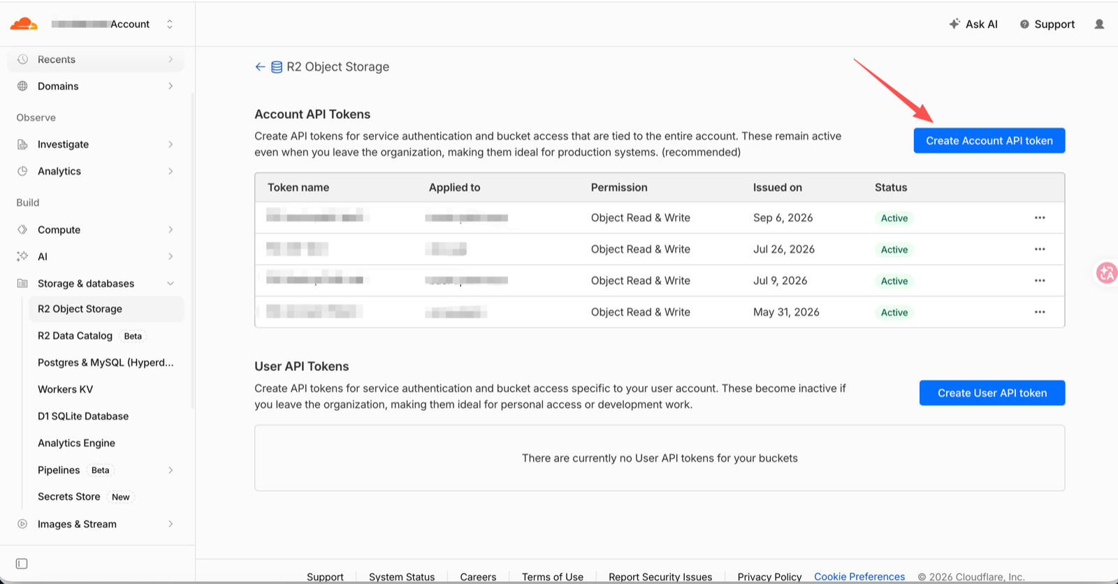
Task: Click the footer Privacy Policy link
Action: coord(769,577)
